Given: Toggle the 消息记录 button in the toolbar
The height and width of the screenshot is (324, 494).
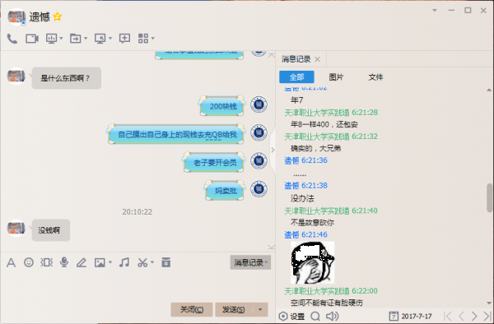Looking at the screenshot, I should click(250, 262).
